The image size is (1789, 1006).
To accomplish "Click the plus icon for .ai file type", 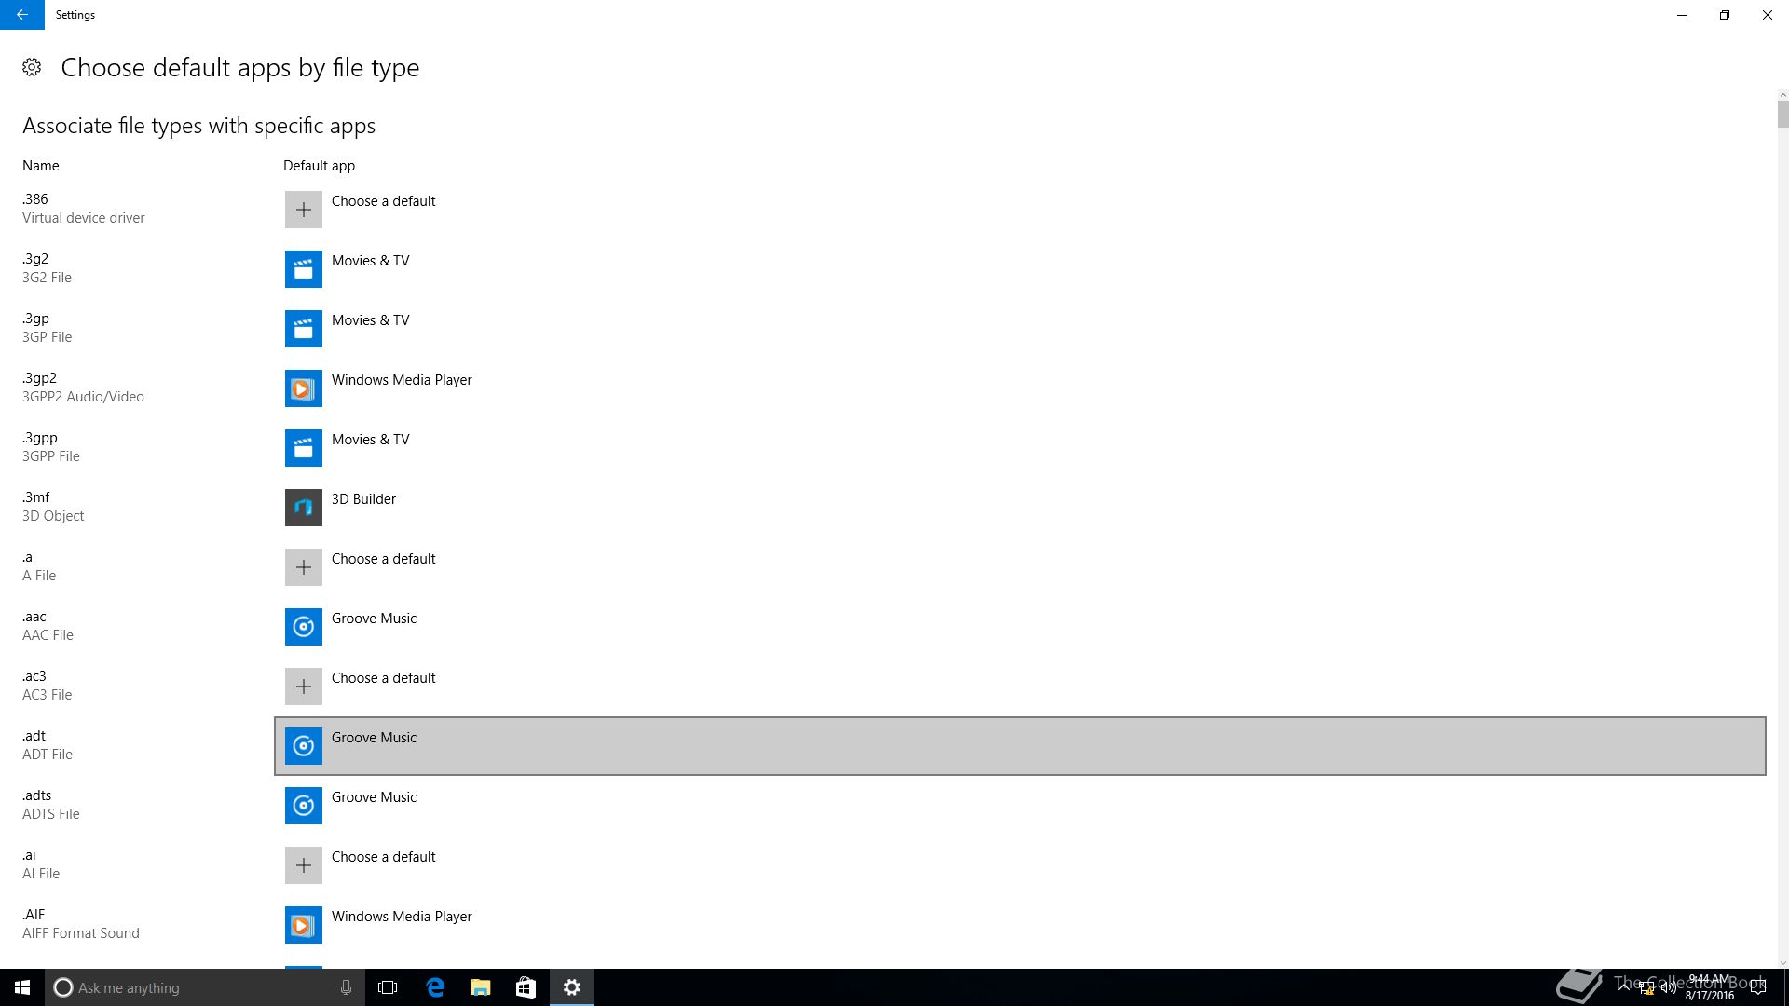I will (x=303, y=865).
